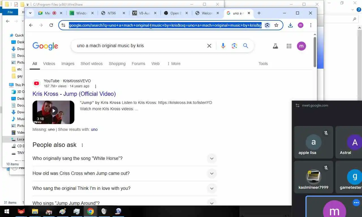362x217 pixels.
Task: Click the Chrome address bar URL
Action: tap(165, 25)
